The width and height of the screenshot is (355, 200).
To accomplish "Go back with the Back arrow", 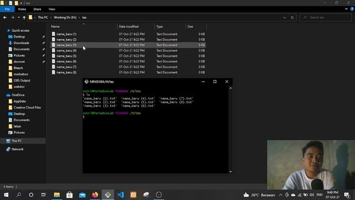I will coord(5,17).
